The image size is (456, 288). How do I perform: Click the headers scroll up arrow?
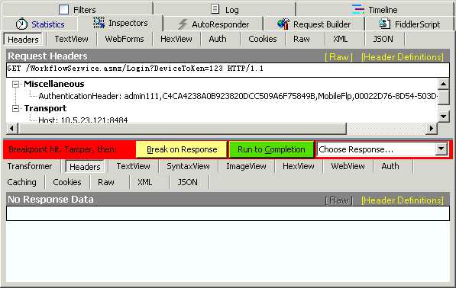tap(444, 84)
